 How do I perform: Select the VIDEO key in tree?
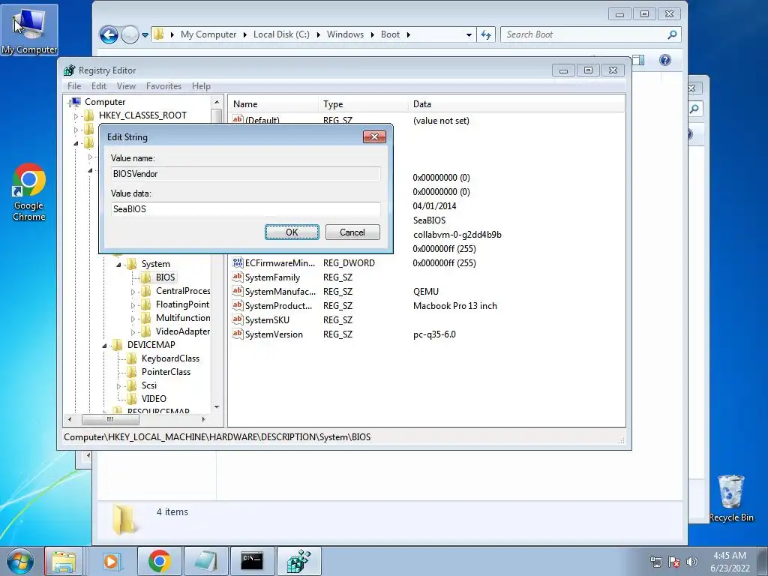click(154, 399)
